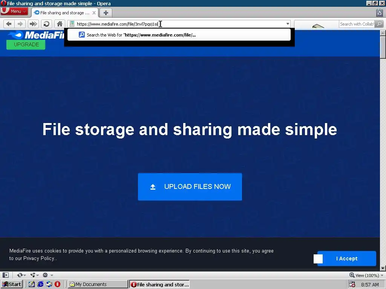Switch to the Opera taskbar button
386x289 pixels.
pyautogui.click(x=159, y=284)
